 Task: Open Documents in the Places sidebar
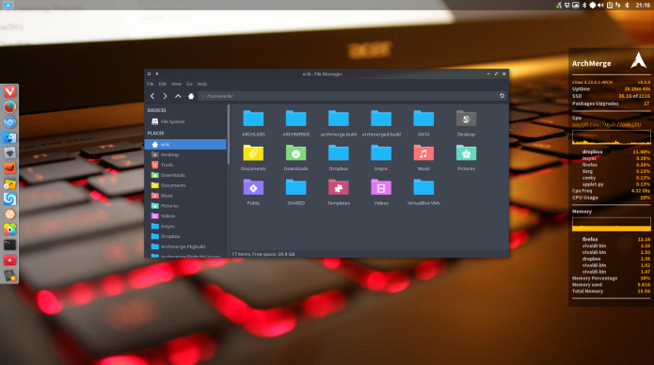185,185
